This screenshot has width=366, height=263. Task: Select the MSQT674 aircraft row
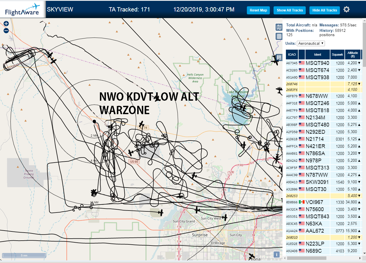point(324,70)
